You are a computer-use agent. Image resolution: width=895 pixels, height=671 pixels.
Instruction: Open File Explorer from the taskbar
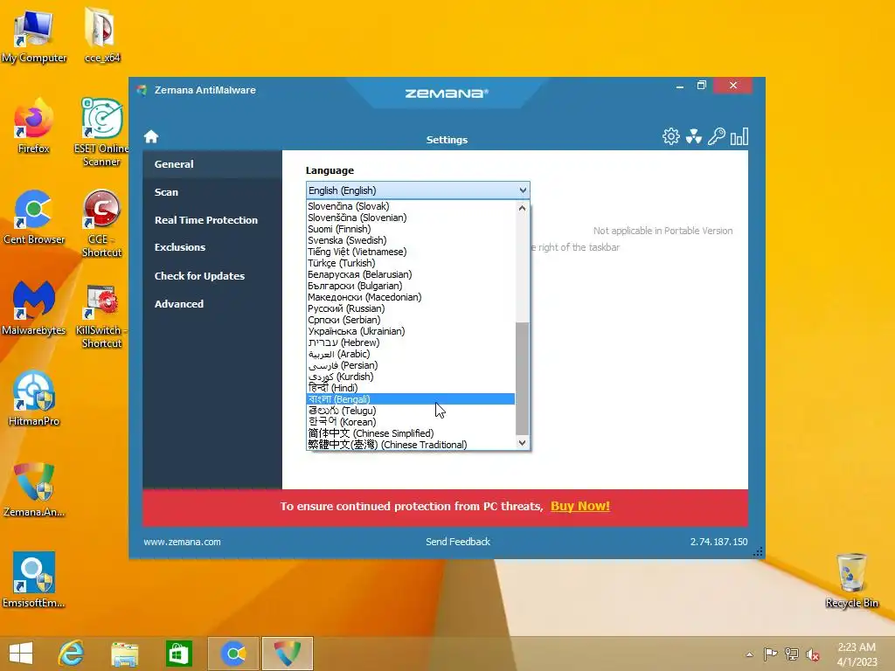pyautogui.click(x=124, y=654)
